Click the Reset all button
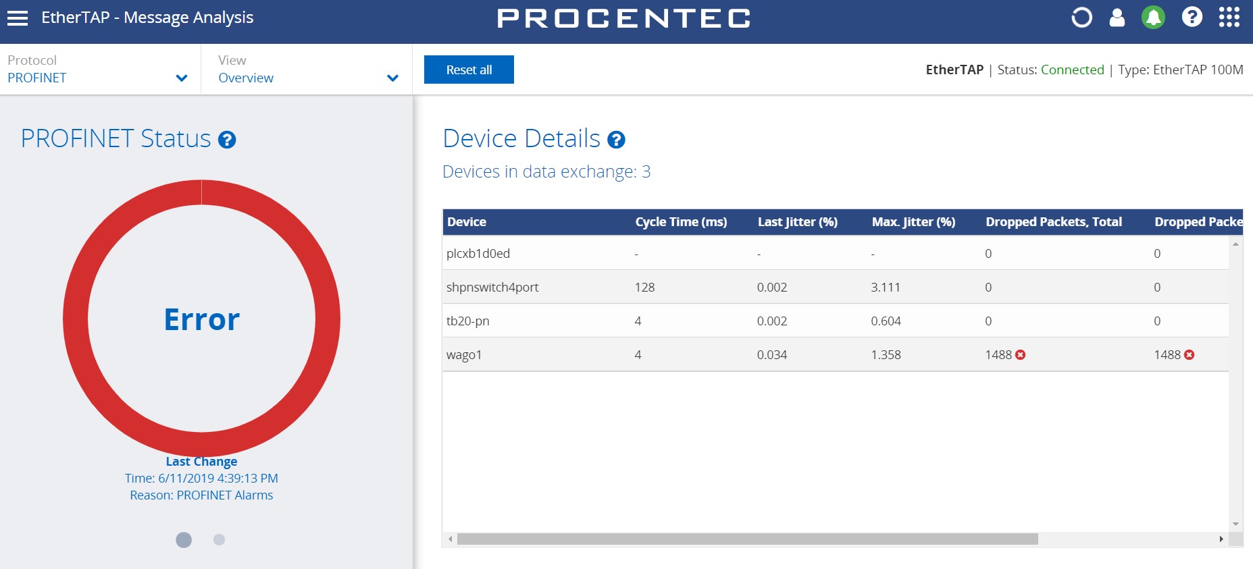This screenshot has height=569, width=1253. tap(469, 70)
